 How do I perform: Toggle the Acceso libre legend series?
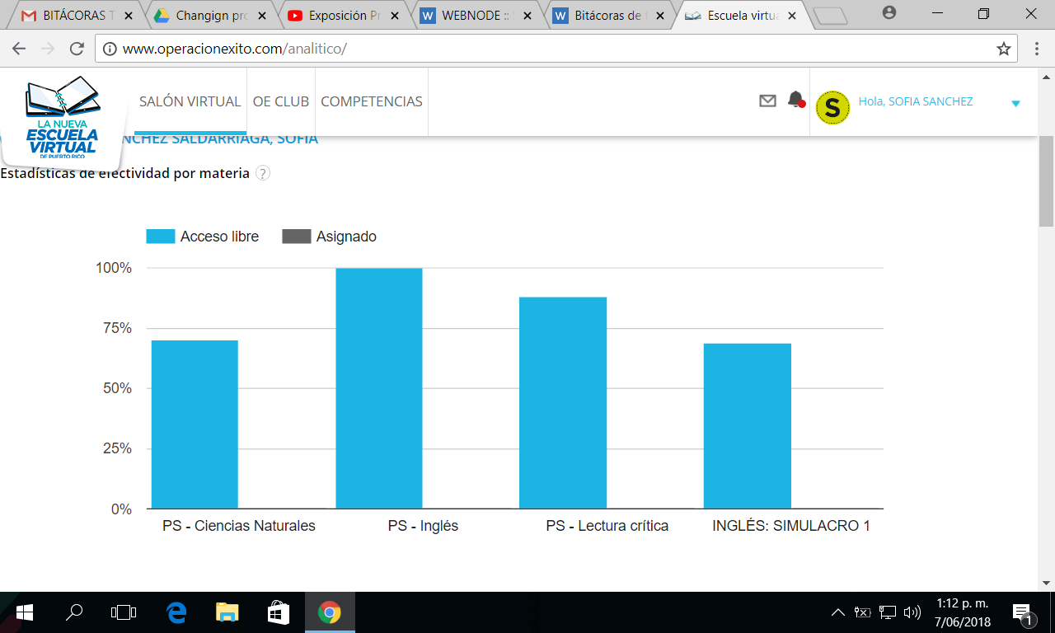click(x=203, y=237)
